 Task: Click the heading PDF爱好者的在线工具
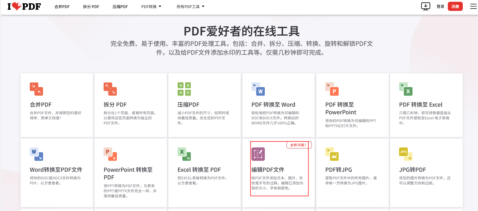point(242,31)
